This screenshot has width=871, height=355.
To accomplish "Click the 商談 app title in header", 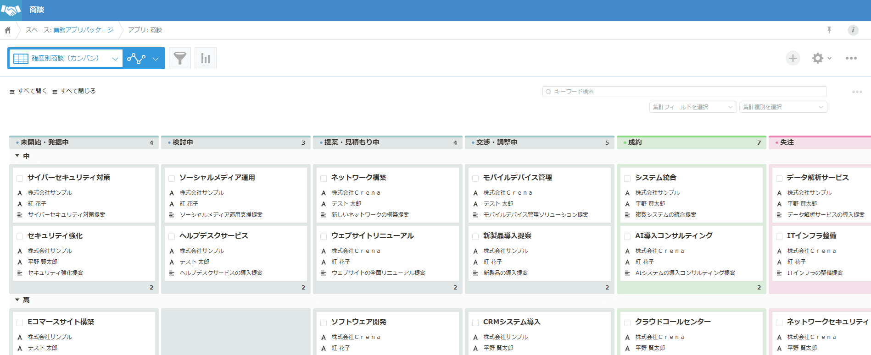I will 37,10.
